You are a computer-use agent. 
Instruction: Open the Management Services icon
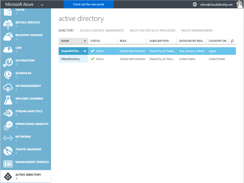coord(8,164)
